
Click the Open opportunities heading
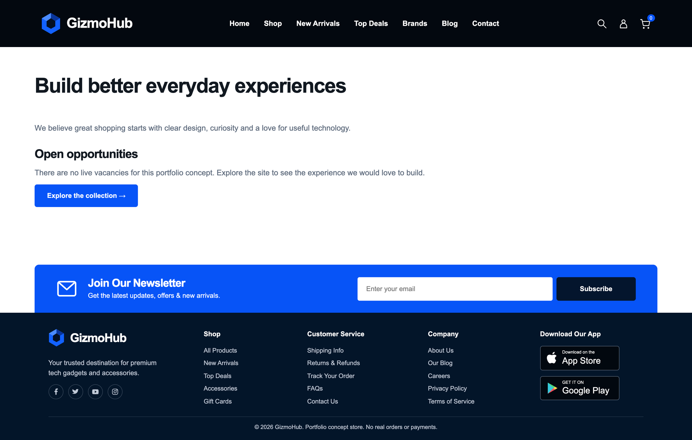pyautogui.click(x=86, y=154)
